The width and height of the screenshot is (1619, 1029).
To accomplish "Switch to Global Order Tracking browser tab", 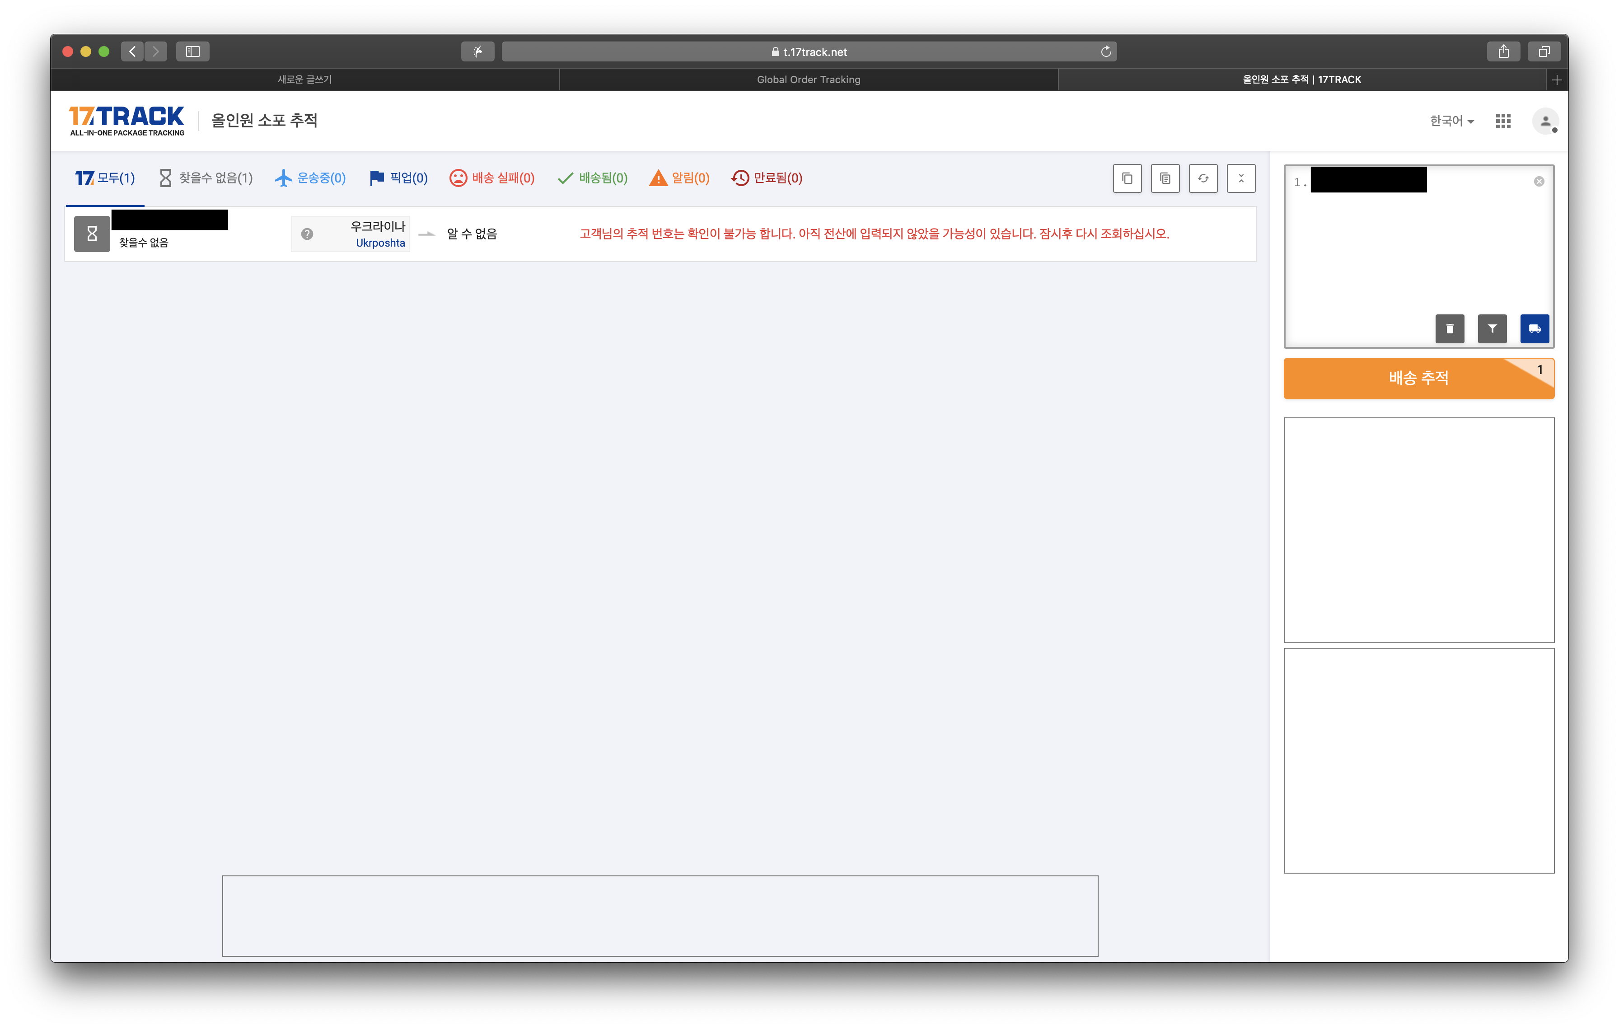I will [808, 80].
